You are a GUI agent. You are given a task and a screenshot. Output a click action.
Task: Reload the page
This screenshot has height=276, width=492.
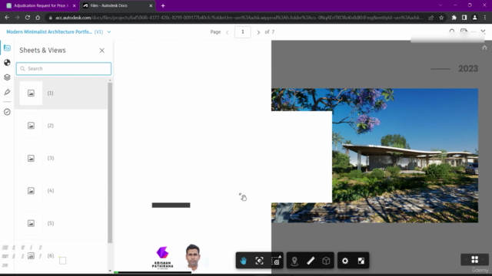pyautogui.click(x=28, y=18)
